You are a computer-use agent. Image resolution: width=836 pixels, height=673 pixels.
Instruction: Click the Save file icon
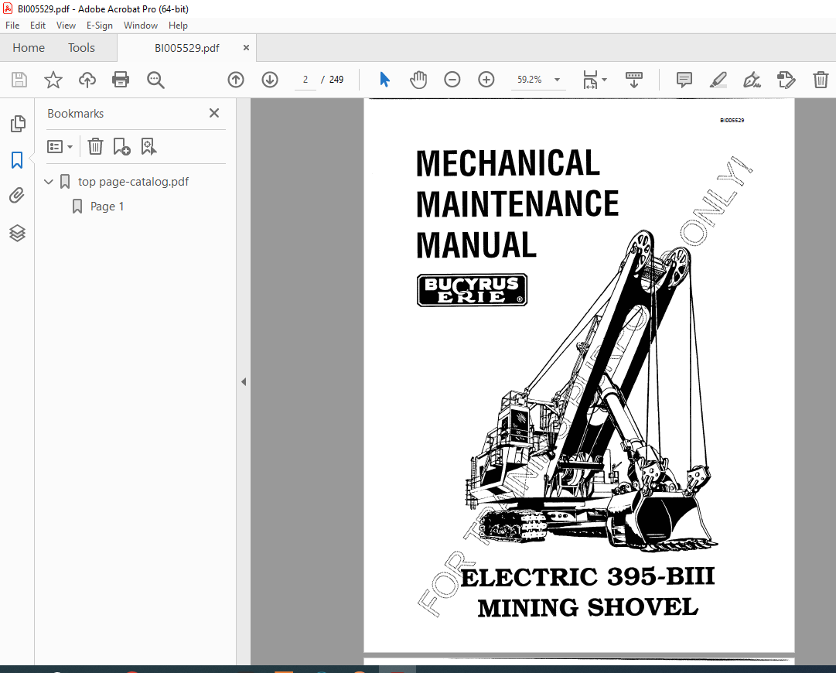click(x=19, y=80)
